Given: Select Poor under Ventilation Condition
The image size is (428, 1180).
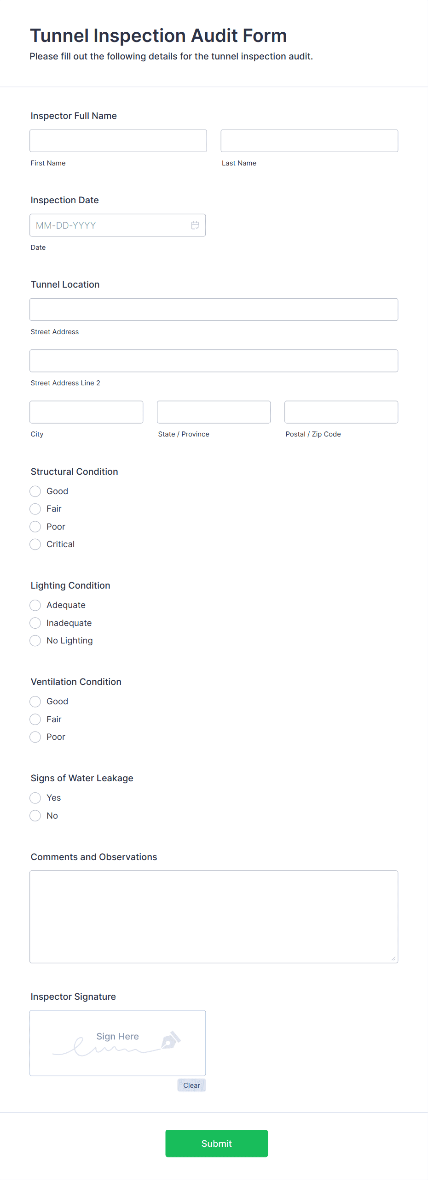Looking at the screenshot, I should (35, 737).
